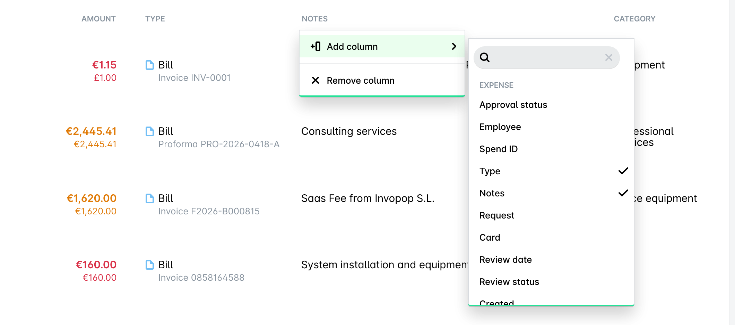Click the €2,445.41 bold amount

(91, 131)
